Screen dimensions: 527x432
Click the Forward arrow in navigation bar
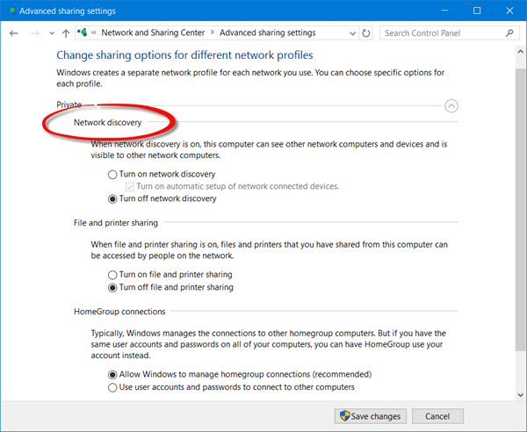tap(33, 32)
